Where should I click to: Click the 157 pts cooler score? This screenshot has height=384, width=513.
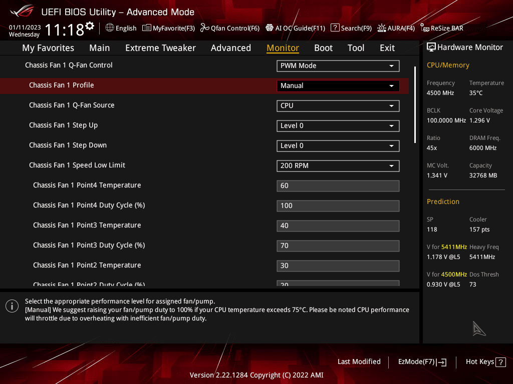(479, 229)
